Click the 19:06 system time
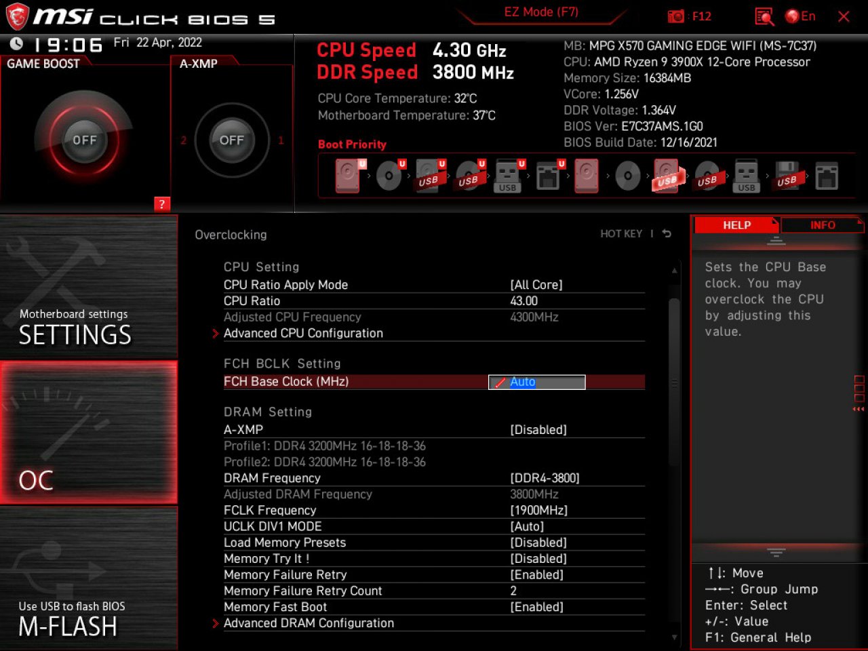The height and width of the screenshot is (651, 868). (x=68, y=45)
